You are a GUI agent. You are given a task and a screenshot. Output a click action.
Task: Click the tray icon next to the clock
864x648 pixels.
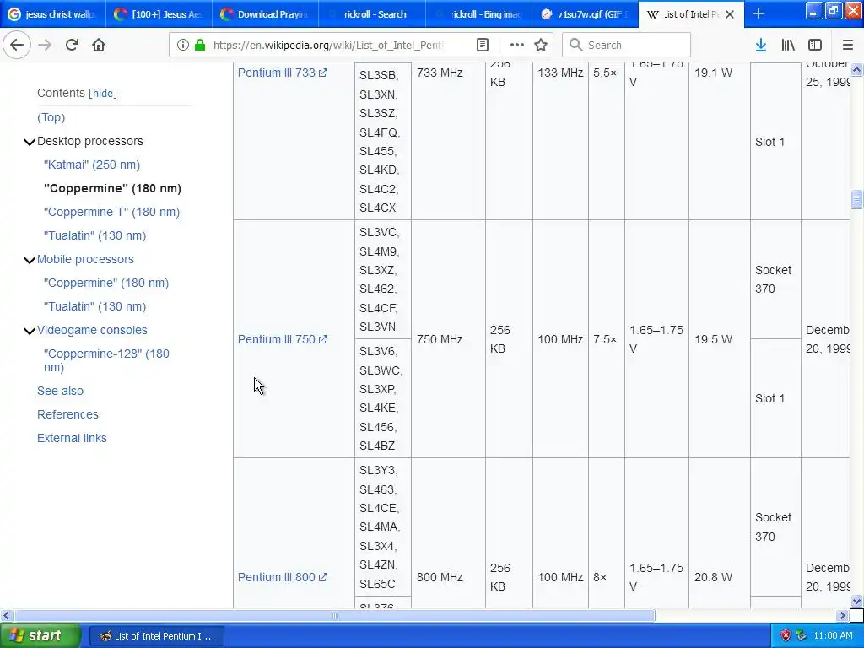pos(802,635)
